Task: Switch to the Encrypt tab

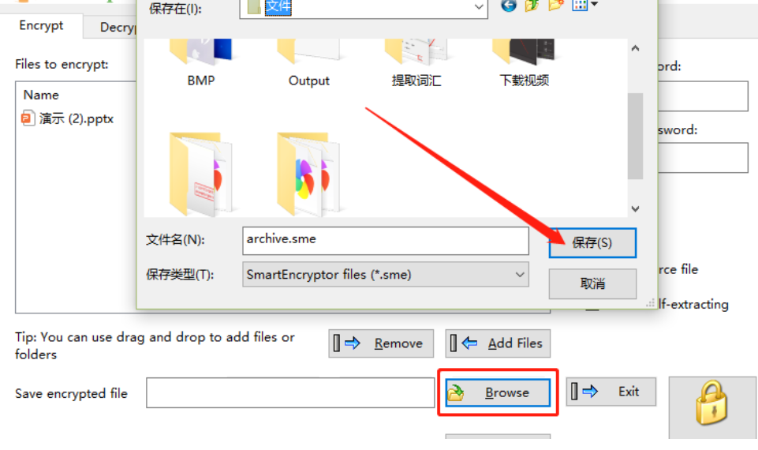Action: [x=41, y=25]
